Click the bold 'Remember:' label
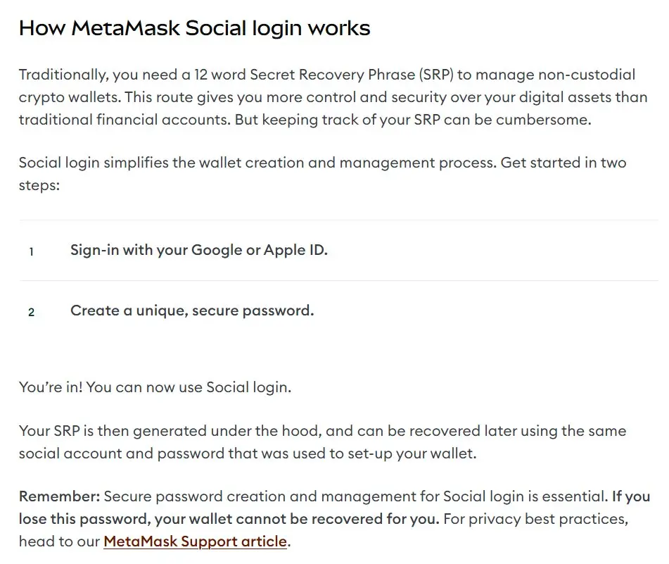 (x=59, y=496)
